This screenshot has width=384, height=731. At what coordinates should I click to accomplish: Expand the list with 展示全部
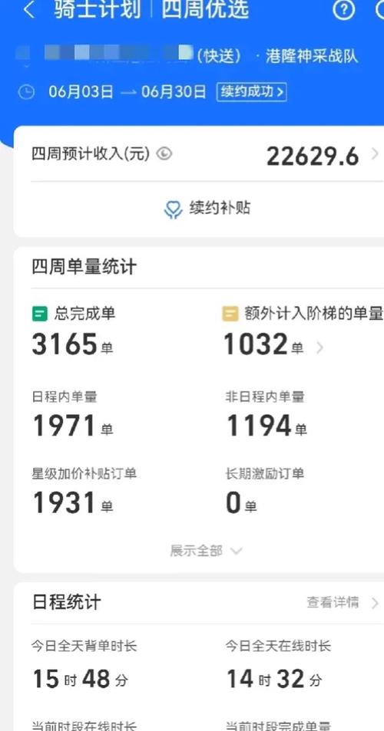(206, 551)
